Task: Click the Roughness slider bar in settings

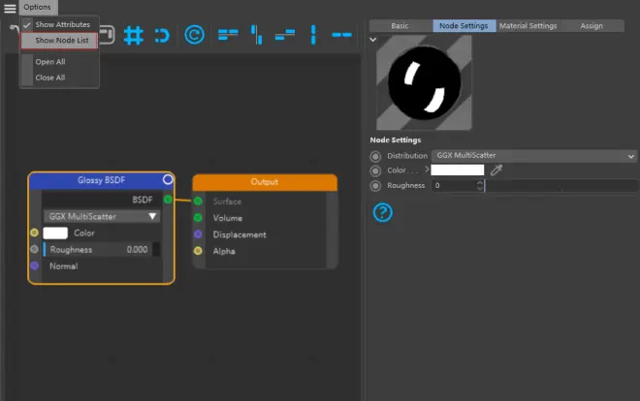Action: [561, 186]
